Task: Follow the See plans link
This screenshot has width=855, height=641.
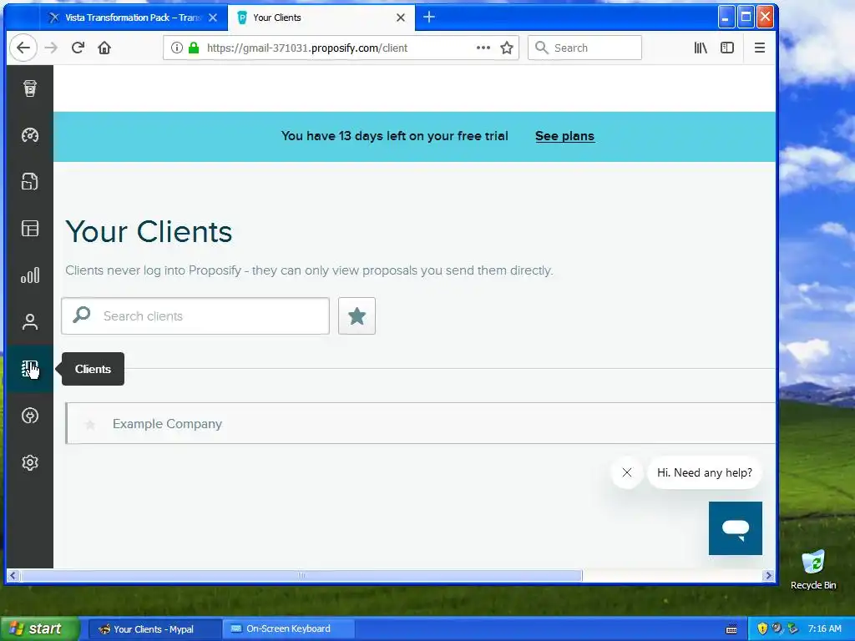Action: (564, 136)
